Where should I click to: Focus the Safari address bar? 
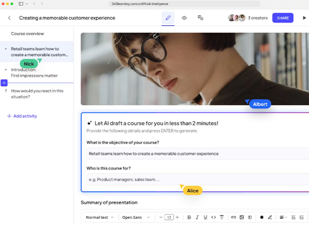(184, 4)
